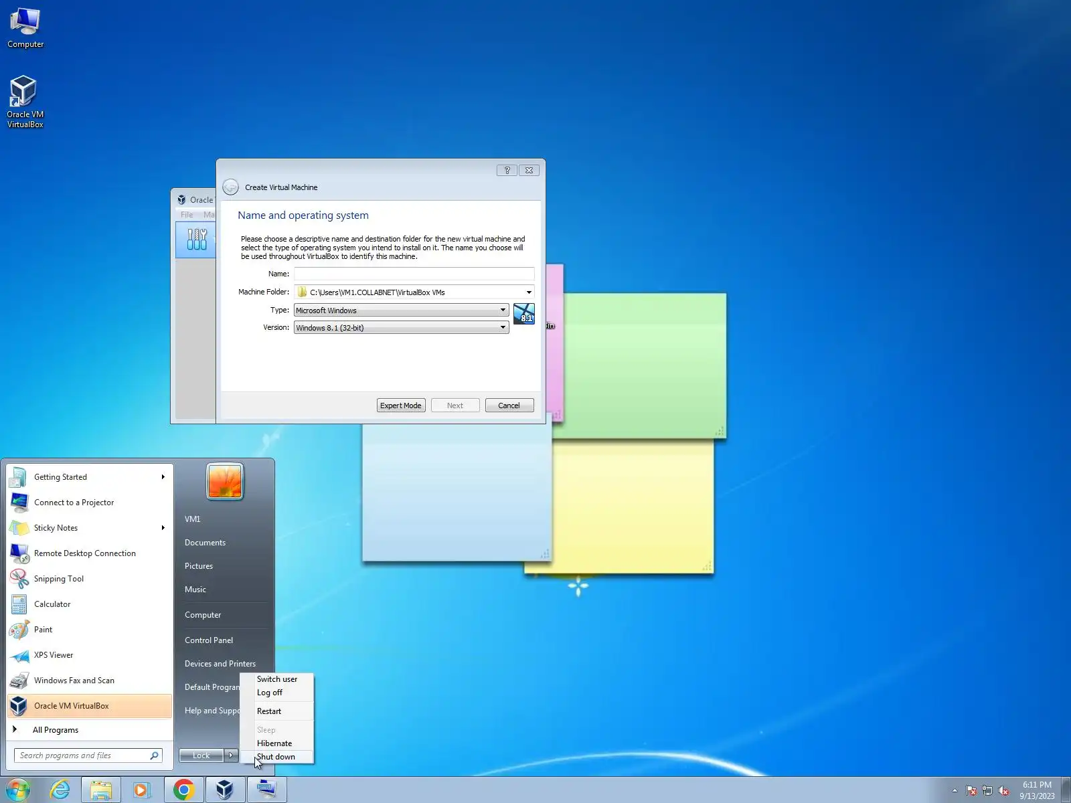
Task: Open the Version dropdown showing Windows 8.1 (32-bit)
Action: tap(402, 328)
